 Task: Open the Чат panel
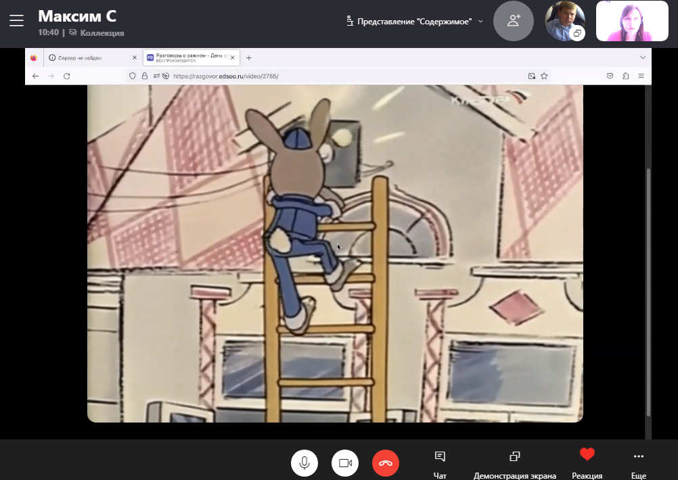440,464
